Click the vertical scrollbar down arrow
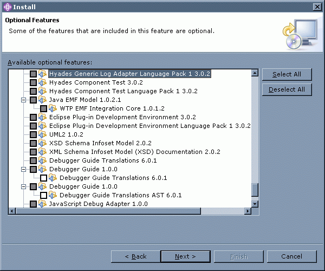This screenshot has height=271, width=325. (255, 204)
